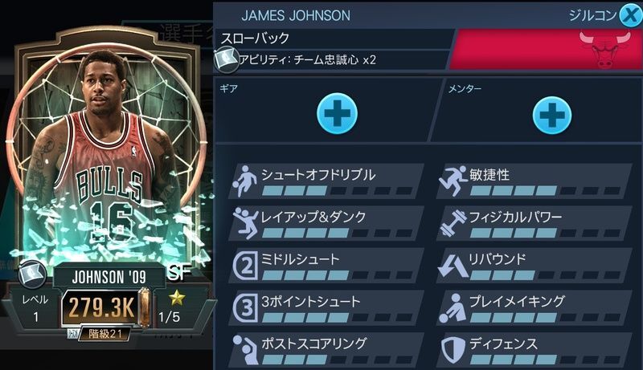643x370 pixels.
Task: Close the player panel with the X button
Action: click(x=630, y=15)
